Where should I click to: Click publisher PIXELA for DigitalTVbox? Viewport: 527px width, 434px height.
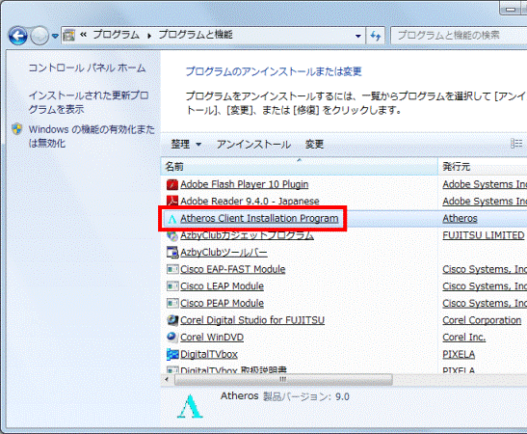pyautogui.click(x=459, y=354)
